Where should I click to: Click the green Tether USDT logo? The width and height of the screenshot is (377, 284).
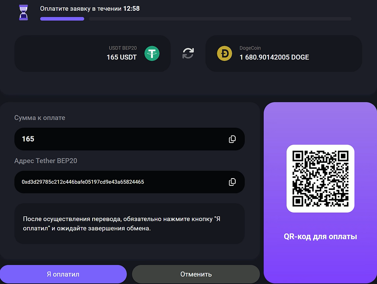[152, 53]
